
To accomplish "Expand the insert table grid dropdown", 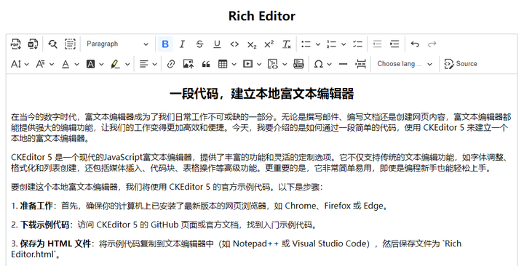I will 234,64.
